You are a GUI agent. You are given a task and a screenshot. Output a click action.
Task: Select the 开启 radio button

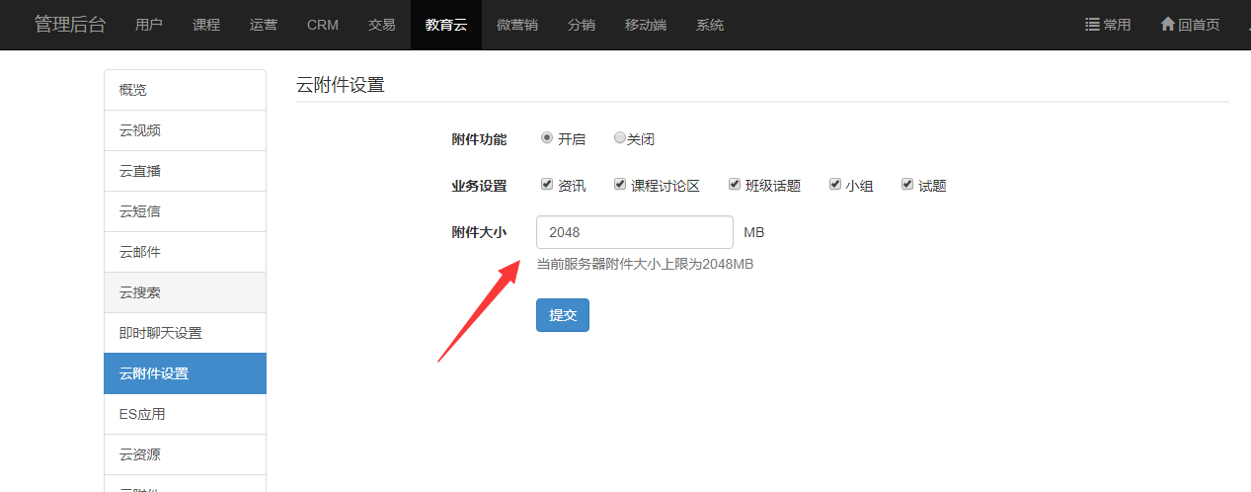coord(547,138)
